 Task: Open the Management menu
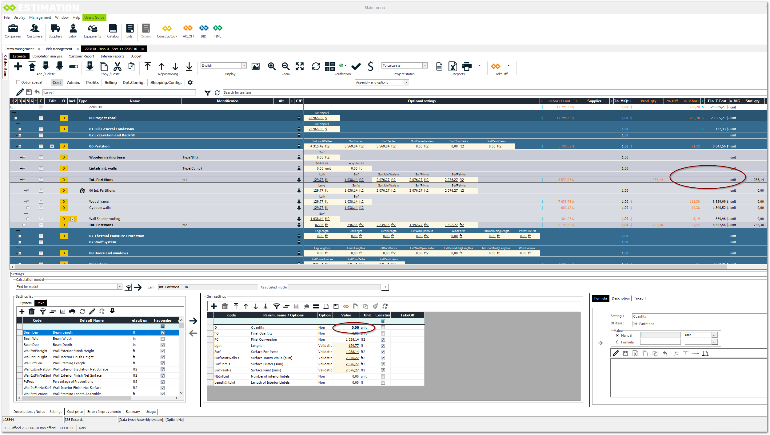pyautogui.click(x=40, y=18)
